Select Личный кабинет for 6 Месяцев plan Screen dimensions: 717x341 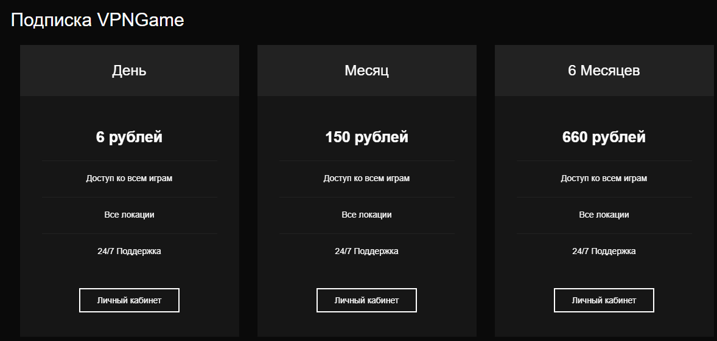pos(604,300)
